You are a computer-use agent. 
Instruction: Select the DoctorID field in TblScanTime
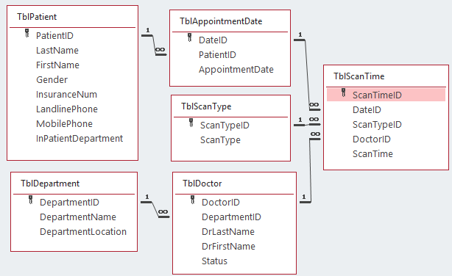(x=372, y=139)
